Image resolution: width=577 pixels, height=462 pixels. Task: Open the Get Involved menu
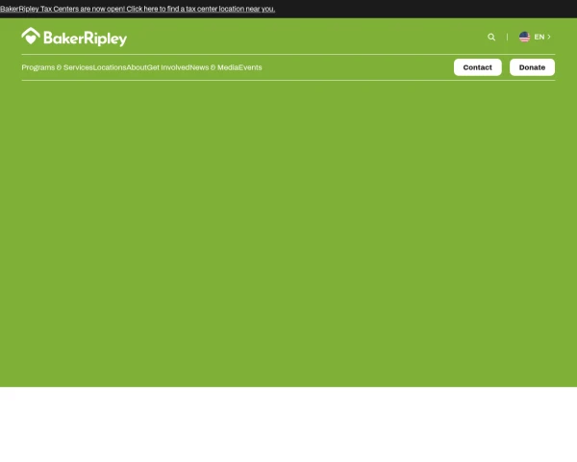pyautogui.click(x=168, y=67)
